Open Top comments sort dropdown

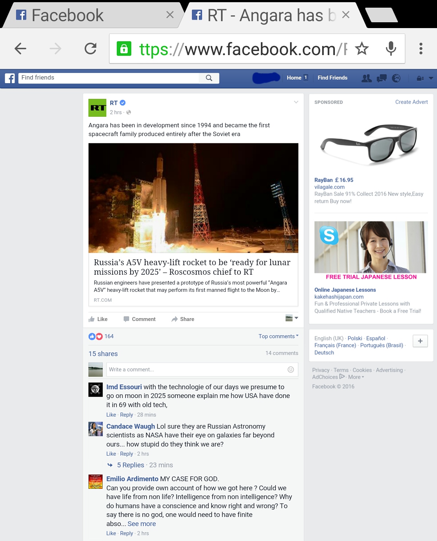(x=279, y=336)
